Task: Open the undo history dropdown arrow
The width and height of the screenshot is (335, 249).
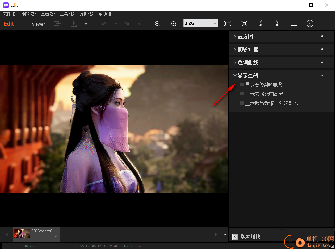Action: click(116, 24)
